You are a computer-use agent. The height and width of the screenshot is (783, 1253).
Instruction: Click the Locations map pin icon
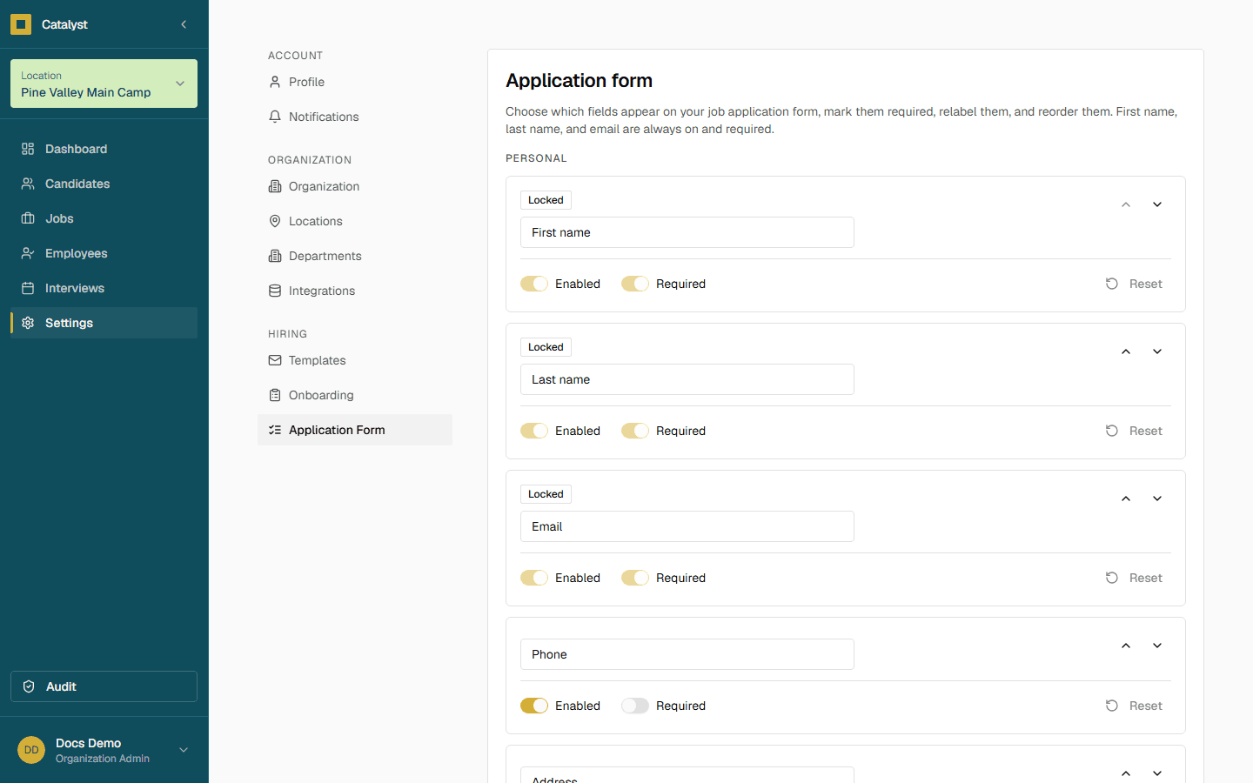pyautogui.click(x=275, y=221)
